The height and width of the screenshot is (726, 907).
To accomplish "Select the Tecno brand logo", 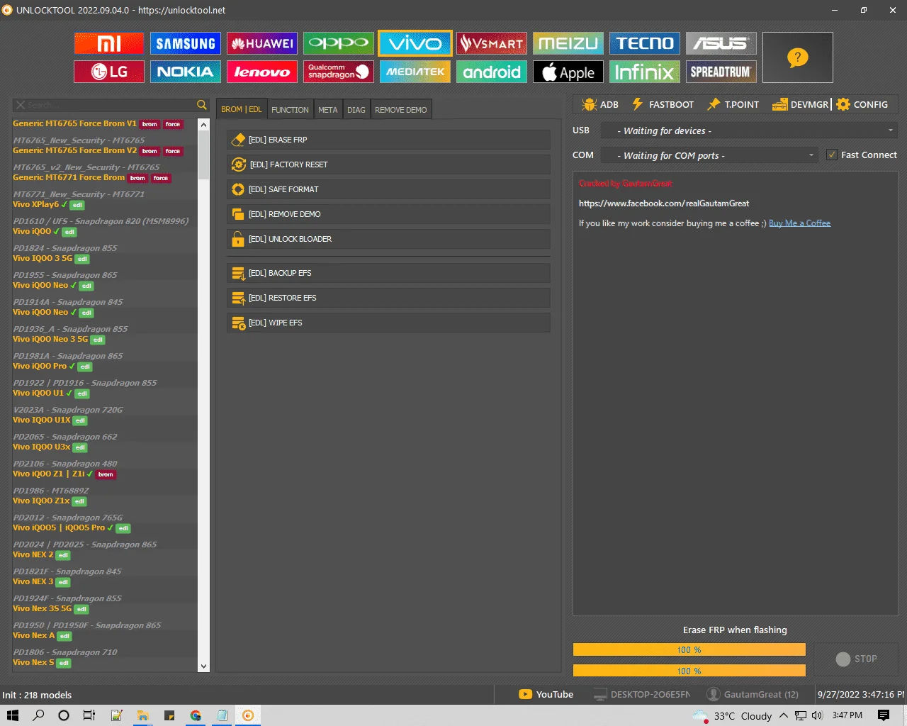I will (645, 43).
